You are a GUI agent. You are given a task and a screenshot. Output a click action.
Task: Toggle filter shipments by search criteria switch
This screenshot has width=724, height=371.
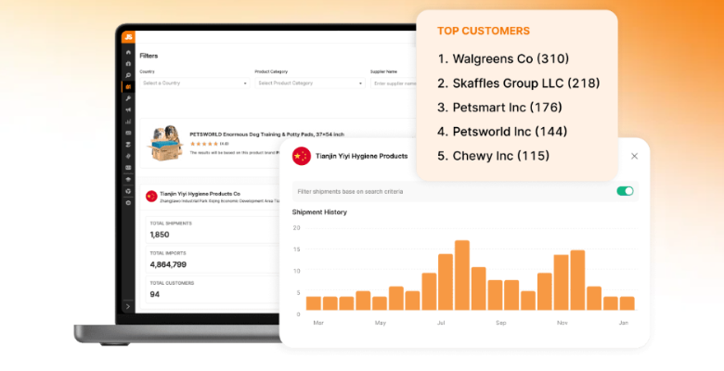626,191
